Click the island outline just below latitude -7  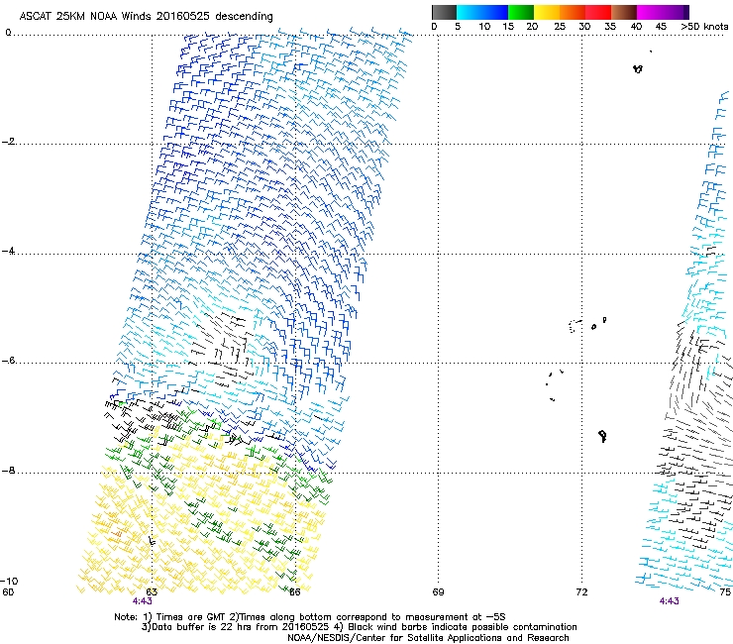coord(602,436)
